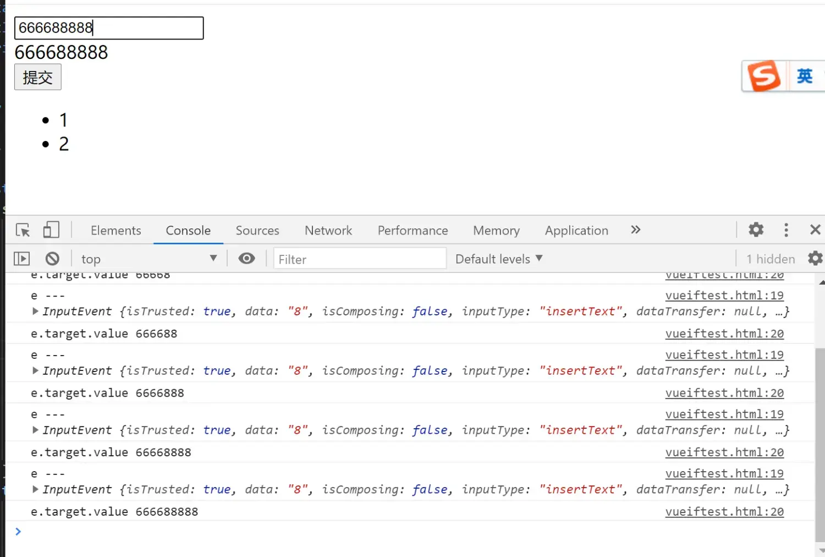Image resolution: width=825 pixels, height=557 pixels.
Task: Show the console sidebar
Action: pyautogui.click(x=21, y=259)
